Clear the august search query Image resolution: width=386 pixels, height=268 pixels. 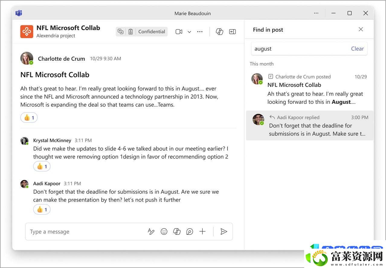357,49
